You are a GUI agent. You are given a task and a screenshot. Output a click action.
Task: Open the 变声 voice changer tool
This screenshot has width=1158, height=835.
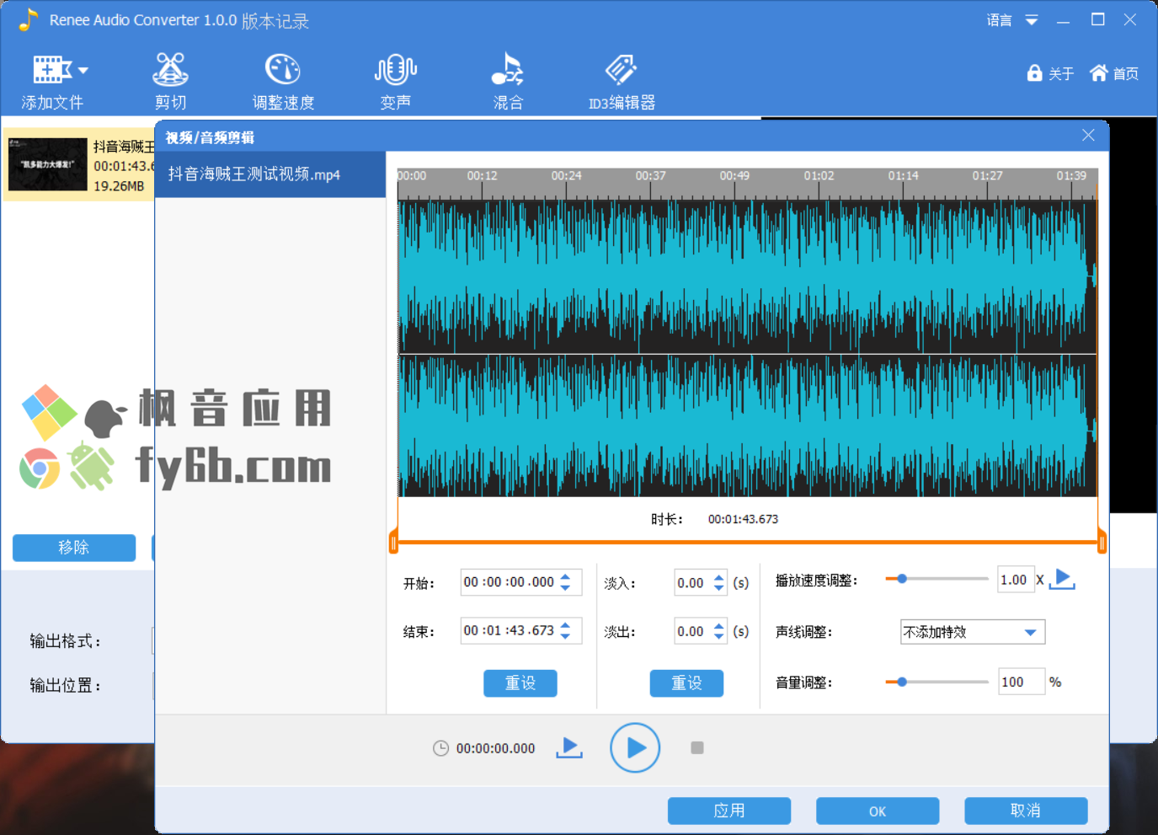click(x=395, y=83)
